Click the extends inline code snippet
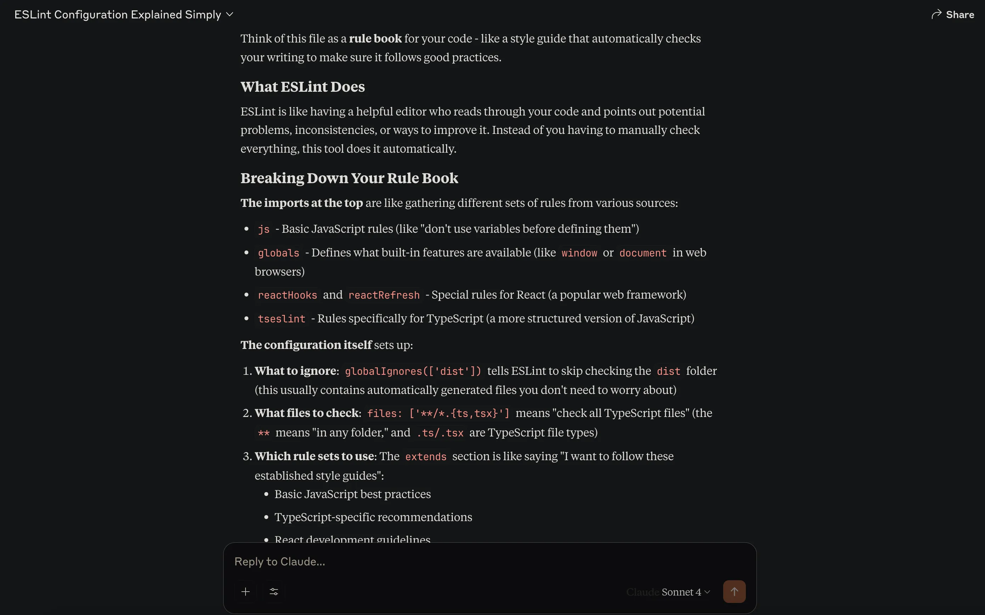 click(426, 457)
